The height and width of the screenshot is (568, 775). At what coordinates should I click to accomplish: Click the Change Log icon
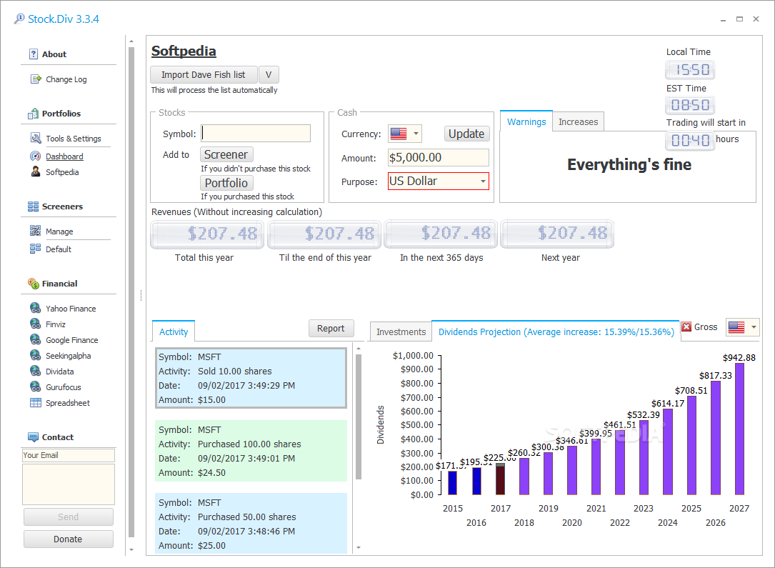(x=36, y=79)
